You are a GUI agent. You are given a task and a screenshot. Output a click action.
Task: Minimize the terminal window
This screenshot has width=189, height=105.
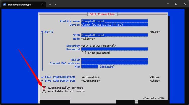pos(167,4)
